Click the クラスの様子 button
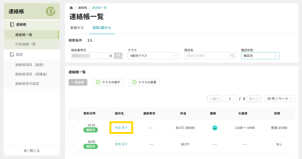Viewport: 302px width, 159px height. (108, 82)
